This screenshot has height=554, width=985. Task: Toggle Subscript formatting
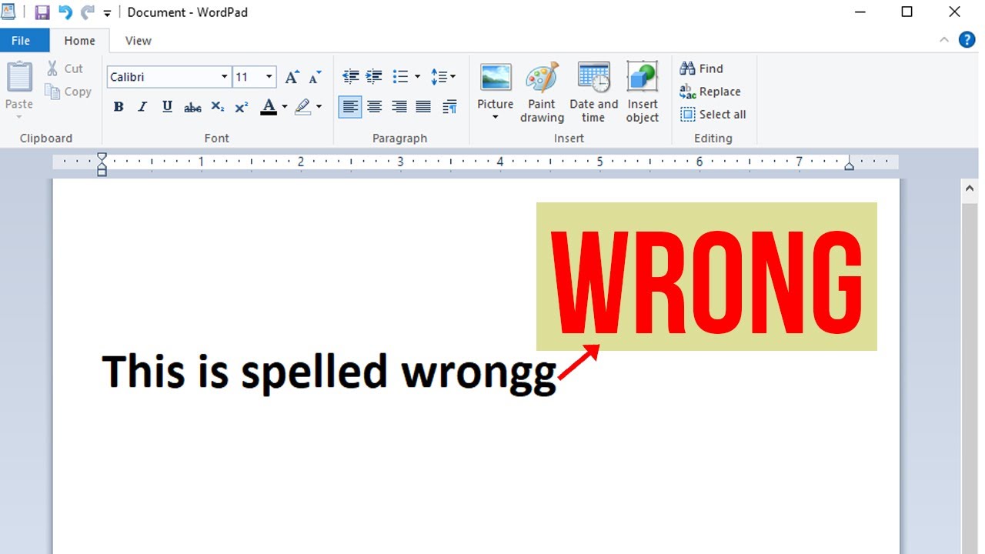click(217, 107)
